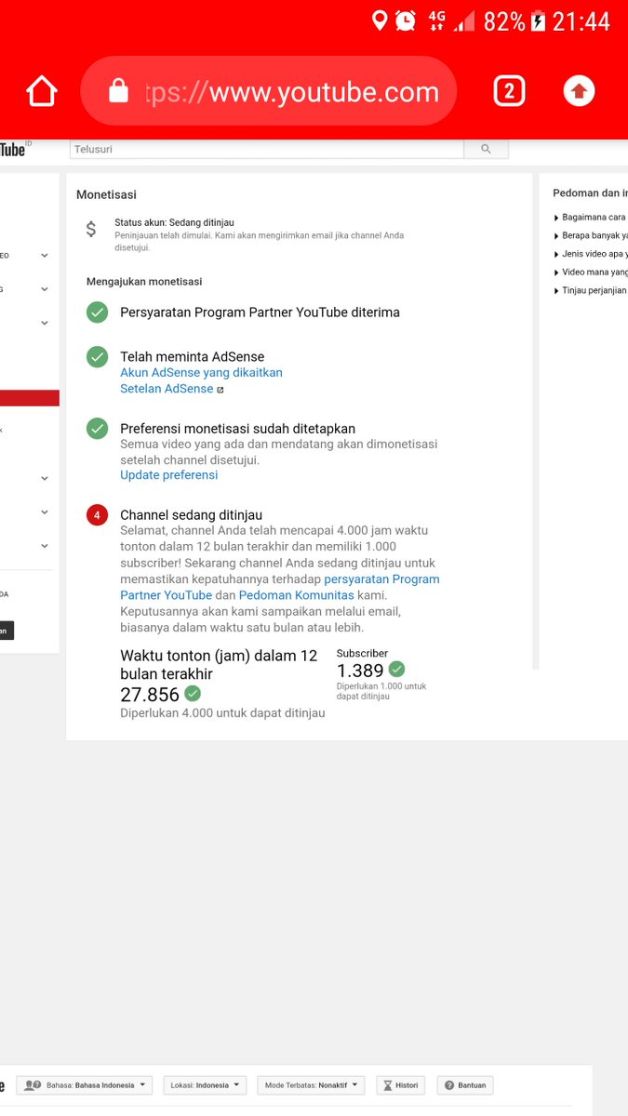Expand sidebar section ending in 'G'
Screen dimensions: 628x1116
tap(44, 289)
